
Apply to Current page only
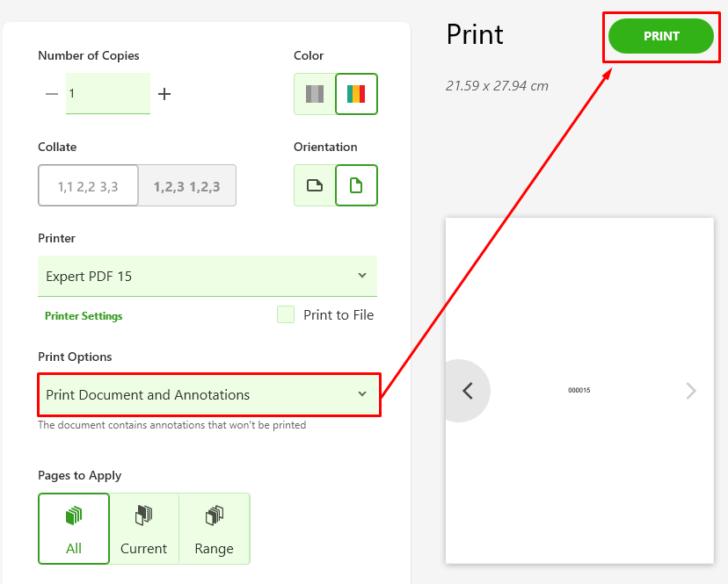[144, 529]
